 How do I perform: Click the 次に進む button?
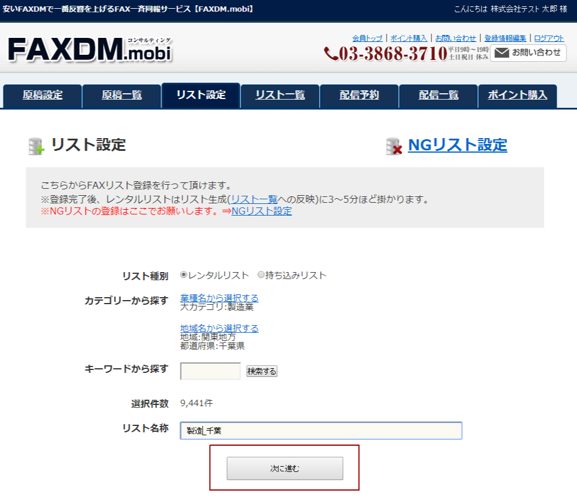(x=285, y=468)
